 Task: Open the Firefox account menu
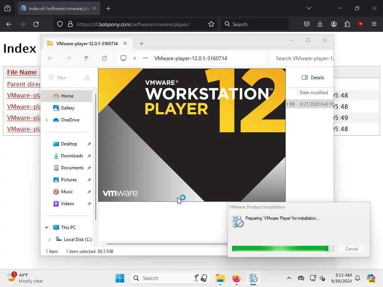click(x=334, y=24)
